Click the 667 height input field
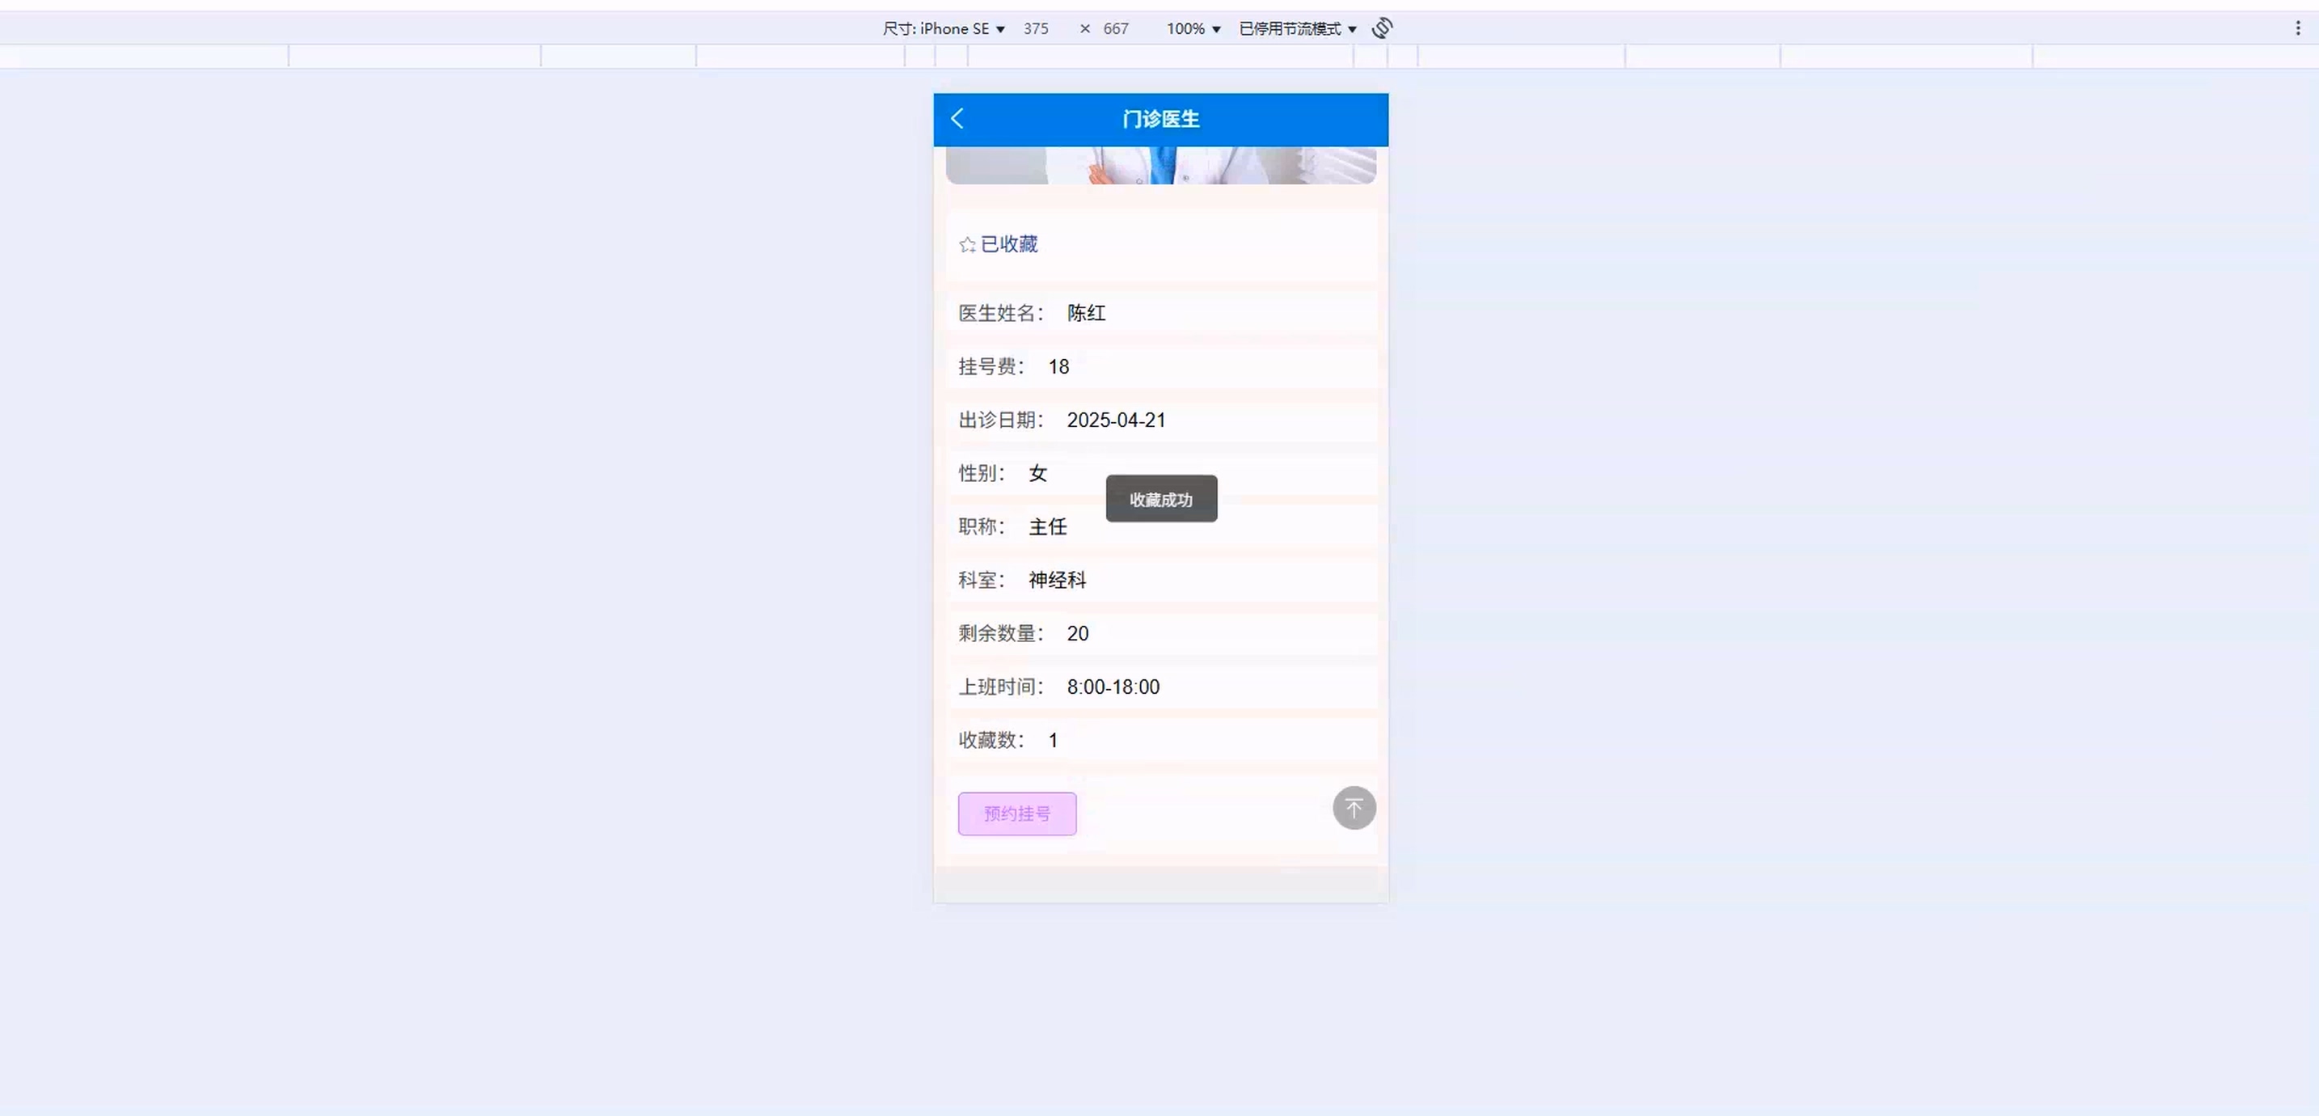The image size is (2319, 1116). pos(1115,29)
